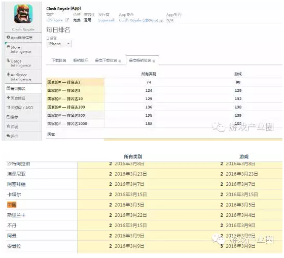Image resolution: width=284 pixels, height=258 pixels.
Task: Switch to the 畅销排行 tab
Action: coord(81,60)
